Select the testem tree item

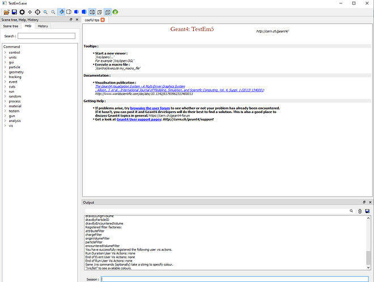point(14,111)
